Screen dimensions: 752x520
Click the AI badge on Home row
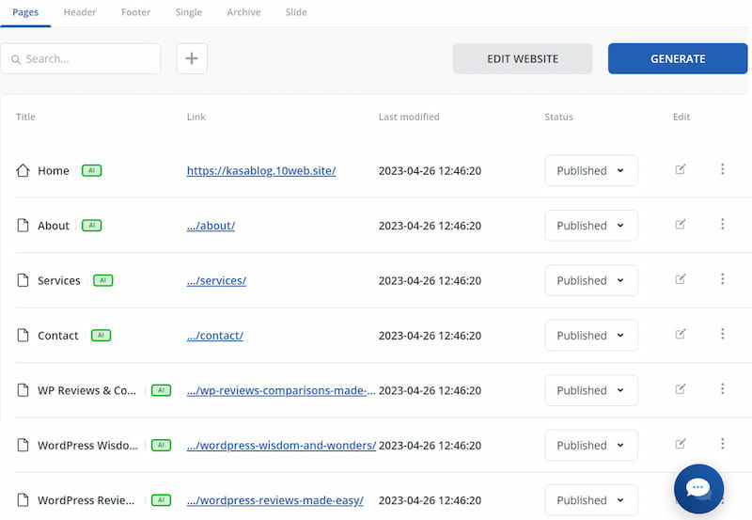[x=91, y=170]
